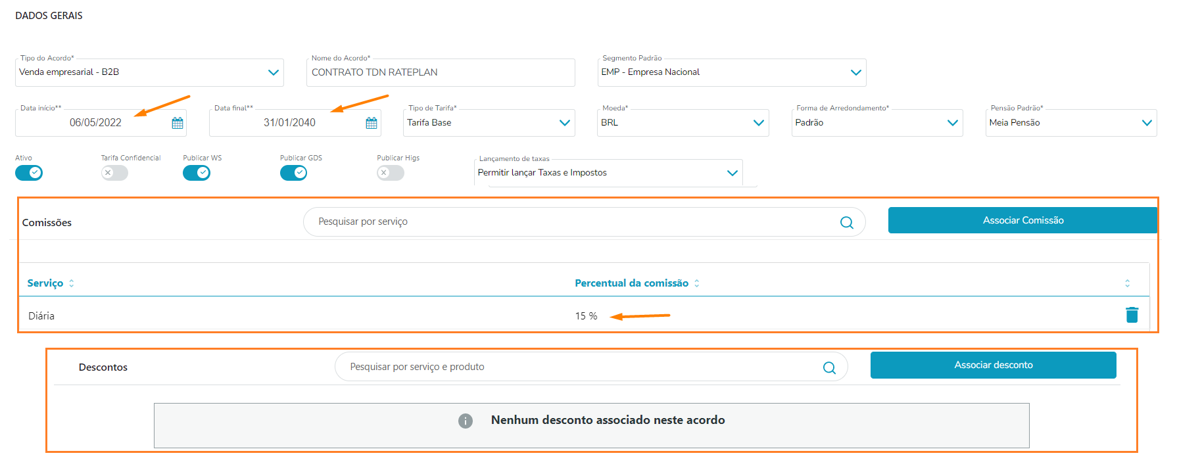Expand the Pensão Padrão dropdown
1177x468 pixels.
[x=1147, y=123]
